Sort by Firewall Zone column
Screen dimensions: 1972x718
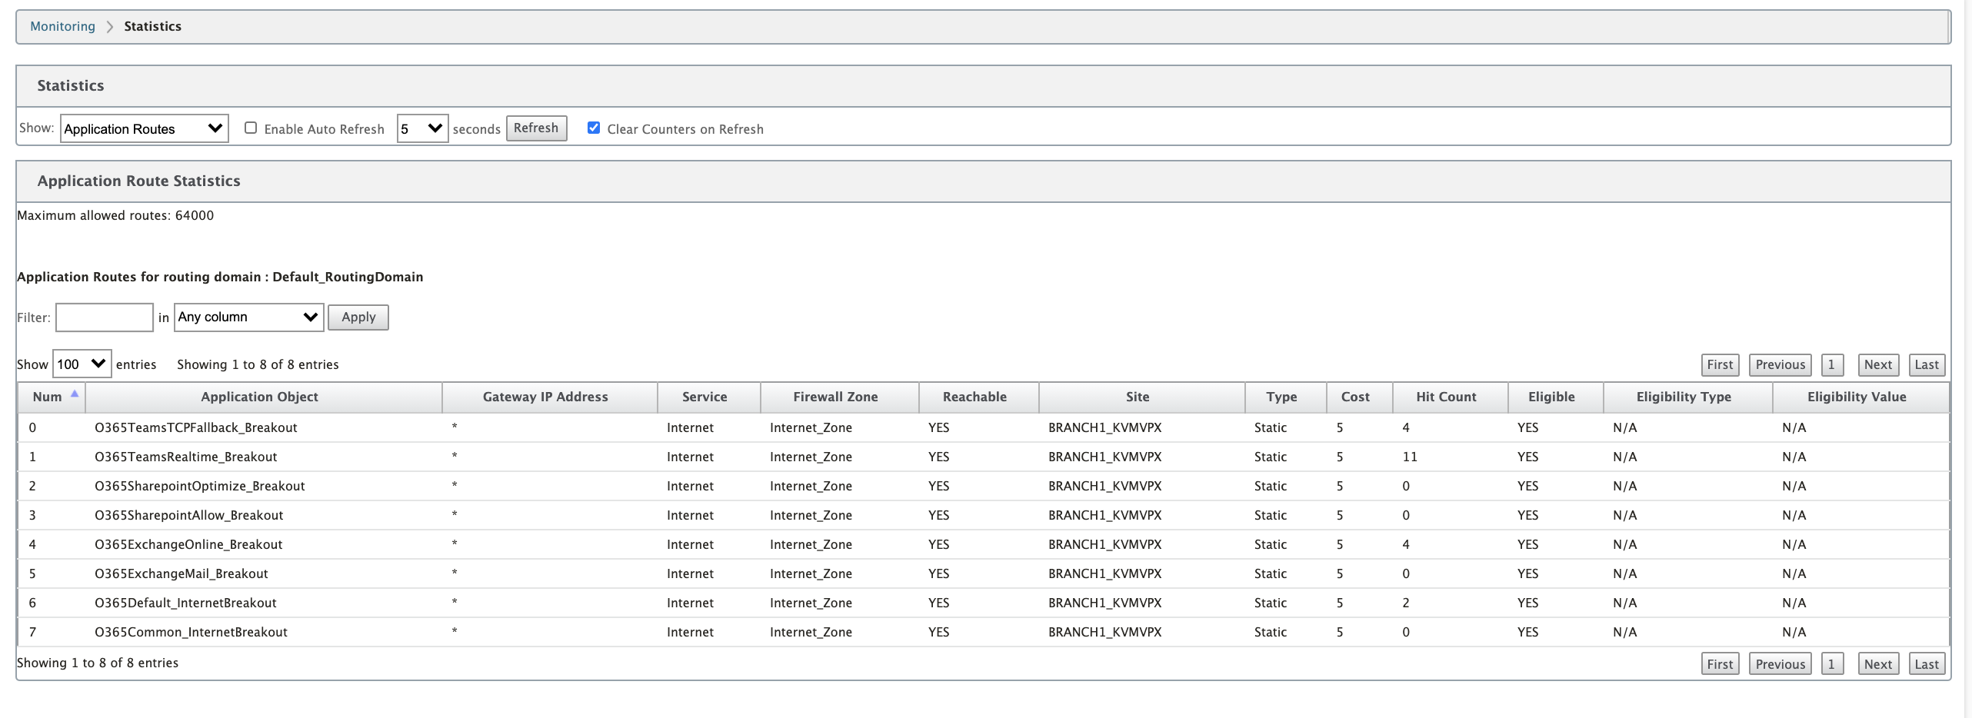(840, 397)
